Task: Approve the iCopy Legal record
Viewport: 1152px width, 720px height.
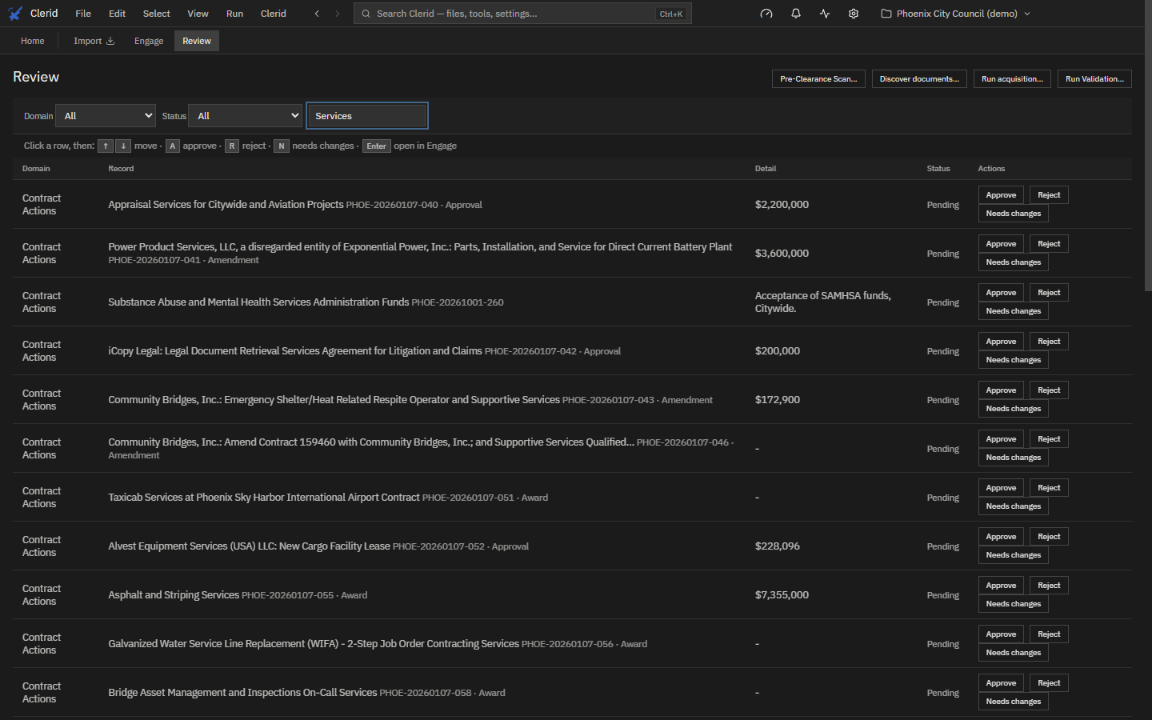Action: [x=1001, y=342]
